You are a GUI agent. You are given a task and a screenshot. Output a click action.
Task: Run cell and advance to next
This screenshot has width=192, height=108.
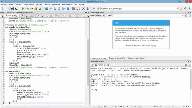[31, 9]
